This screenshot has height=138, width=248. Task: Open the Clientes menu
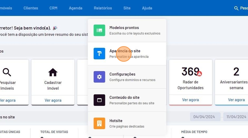point(31,8)
